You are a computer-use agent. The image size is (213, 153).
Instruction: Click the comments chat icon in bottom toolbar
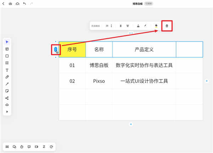click(x=15, y=147)
